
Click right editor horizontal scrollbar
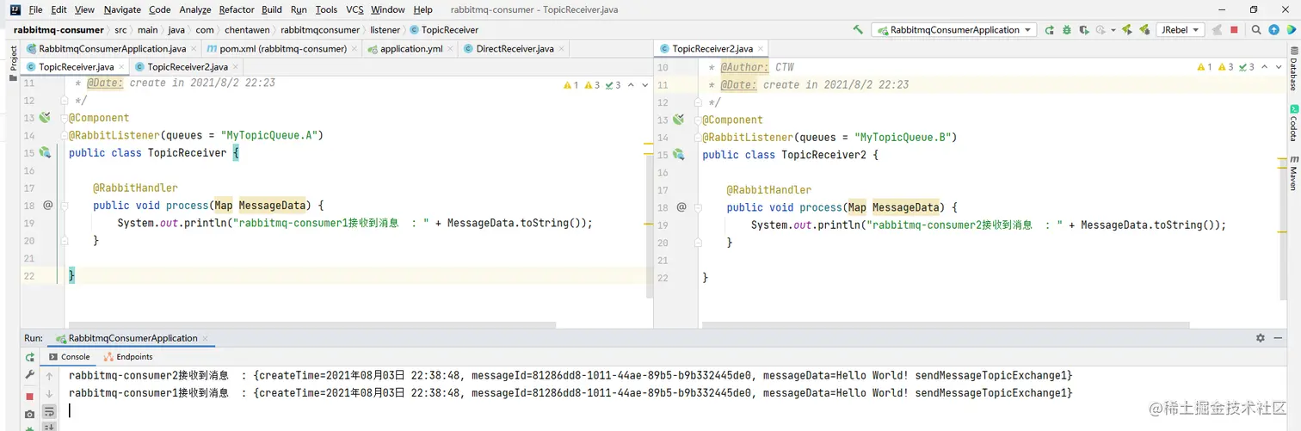[x=946, y=325]
